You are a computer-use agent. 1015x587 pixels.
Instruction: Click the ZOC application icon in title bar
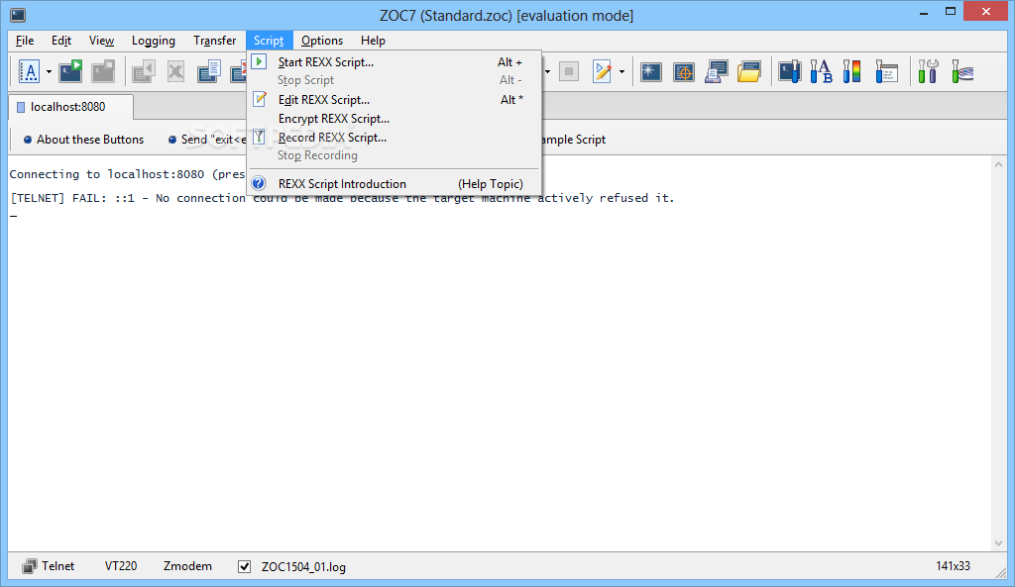(x=18, y=15)
